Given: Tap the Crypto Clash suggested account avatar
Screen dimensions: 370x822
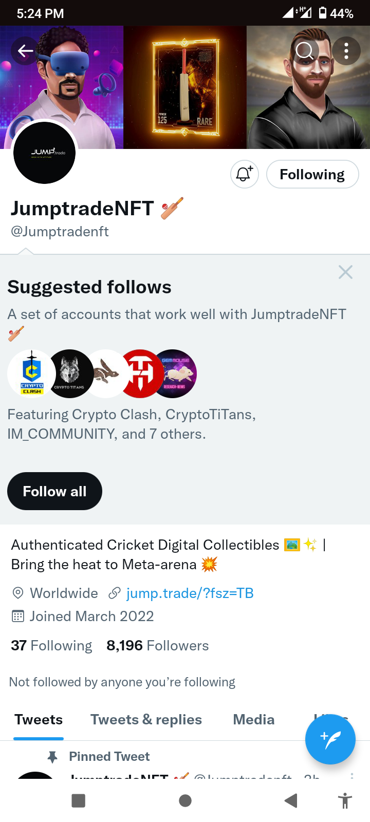Looking at the screenshot, I should tap(30, 373).
